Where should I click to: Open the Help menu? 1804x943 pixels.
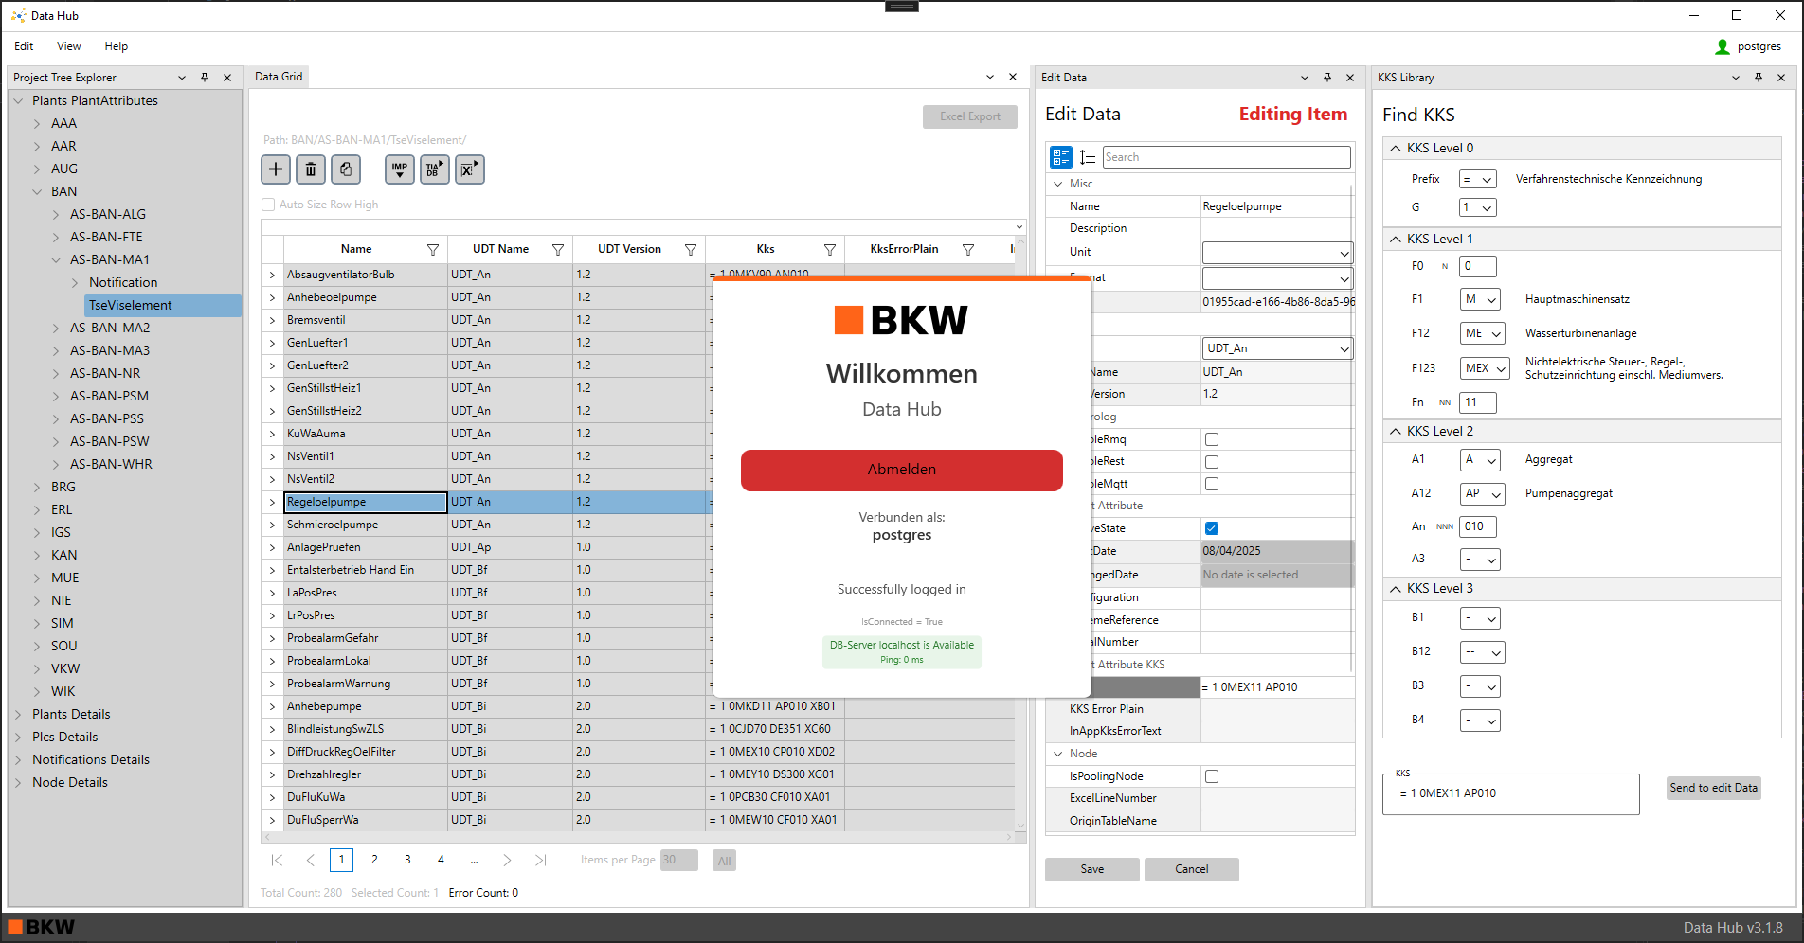(116, 46)
